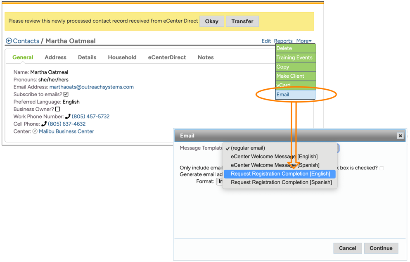
Task: Toggle the Subscribe to emails checkbox
Action: [x=66, y=94]
